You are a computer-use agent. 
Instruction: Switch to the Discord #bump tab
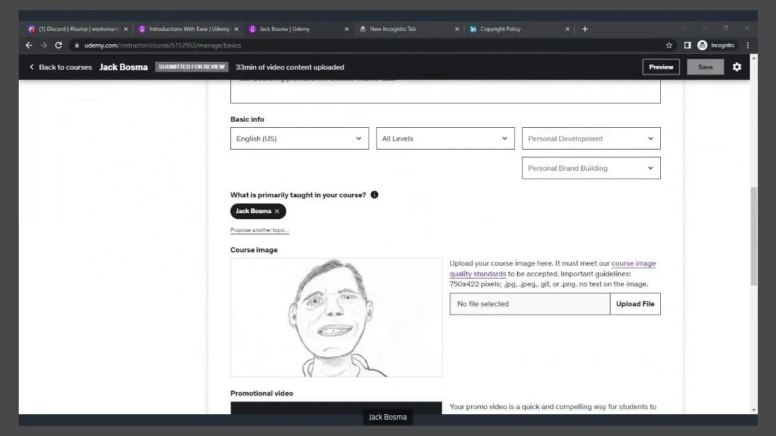[x=78, y=29]
